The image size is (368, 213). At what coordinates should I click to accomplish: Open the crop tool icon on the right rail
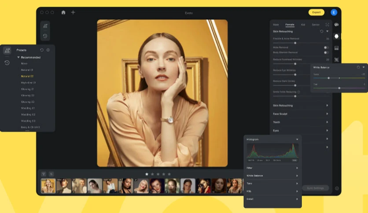pyautogui.click(x=337, y=59)
